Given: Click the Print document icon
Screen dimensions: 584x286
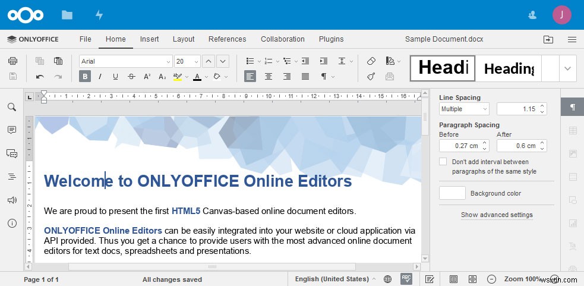Looking at the screenshot, I should (12, 61).
